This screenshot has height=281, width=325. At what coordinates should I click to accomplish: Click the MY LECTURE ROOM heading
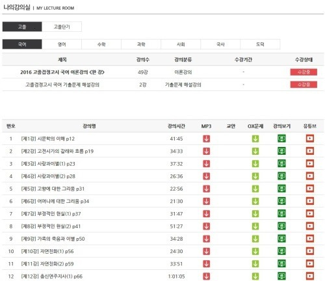55,8
